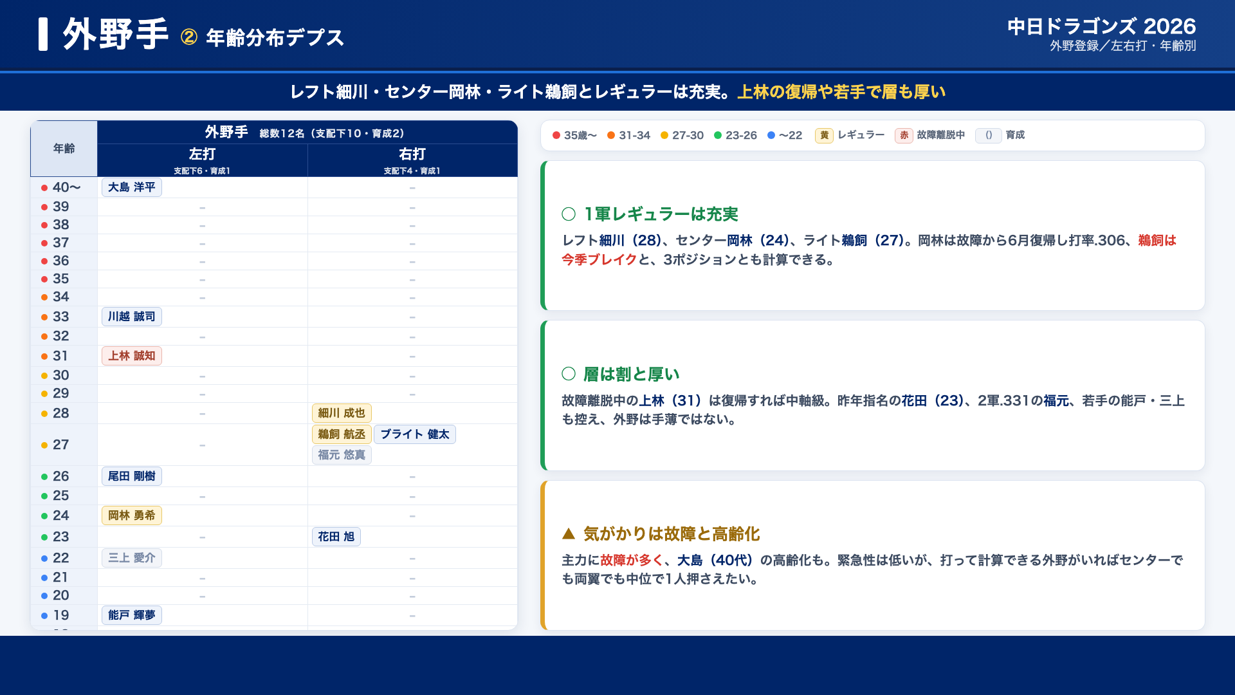Click the title 中日ドラゴンズ 2026
This screenshot has width=1235, height=695.
(1101, 26)
